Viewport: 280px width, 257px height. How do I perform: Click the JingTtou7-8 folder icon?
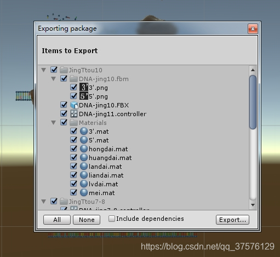64,202
